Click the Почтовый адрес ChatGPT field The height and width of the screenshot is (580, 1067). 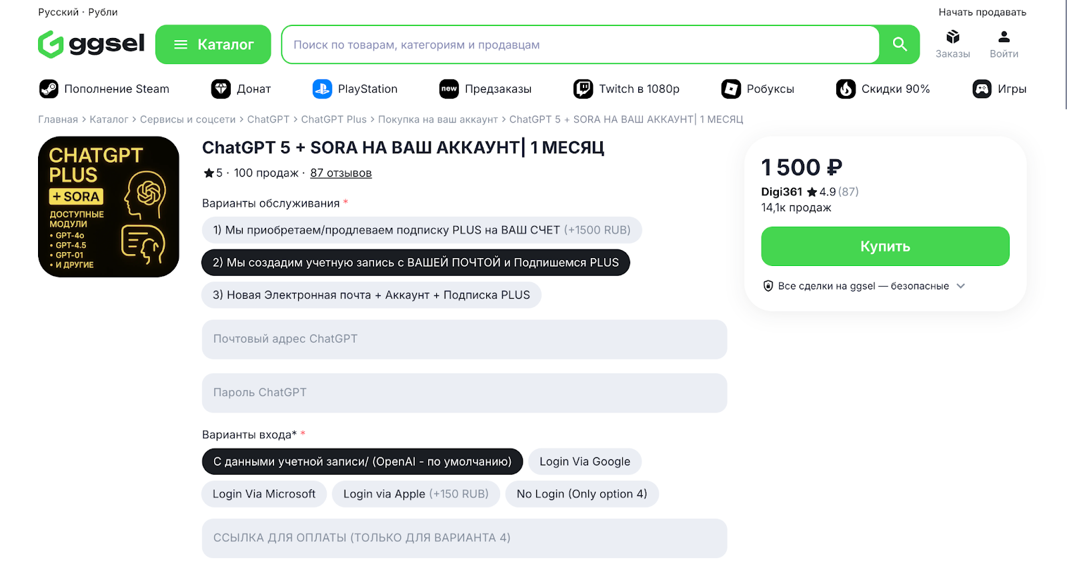pyautogui.click(x=464, y=339)
